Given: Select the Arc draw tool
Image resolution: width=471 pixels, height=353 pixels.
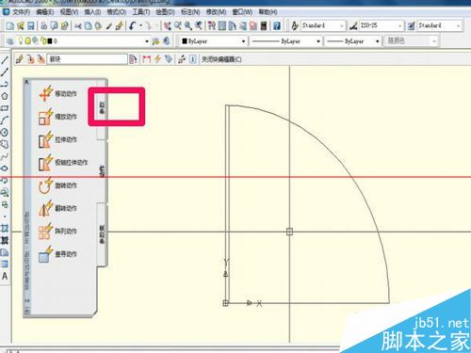Looking at the screenshot, I should (x=5, y=120).
